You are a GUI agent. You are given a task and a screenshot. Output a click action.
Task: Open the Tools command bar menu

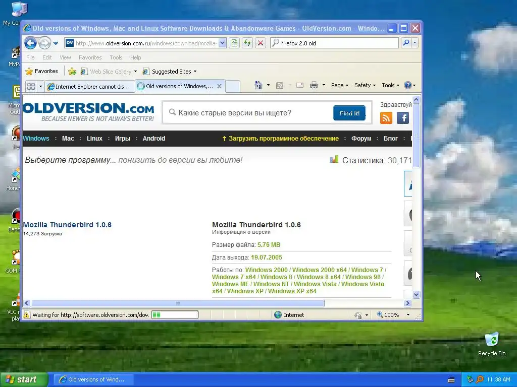(390, 85)
